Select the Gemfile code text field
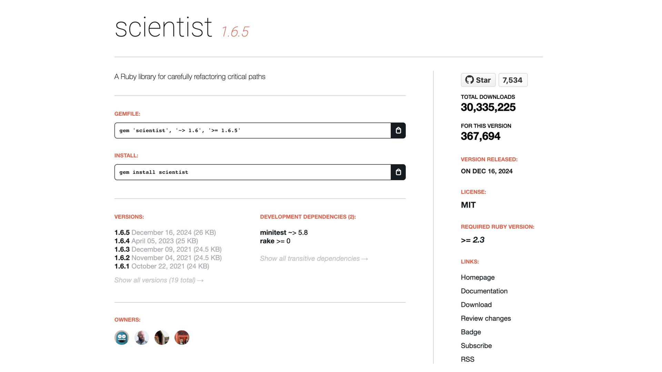Screen dimensions: 662x372 252,131
